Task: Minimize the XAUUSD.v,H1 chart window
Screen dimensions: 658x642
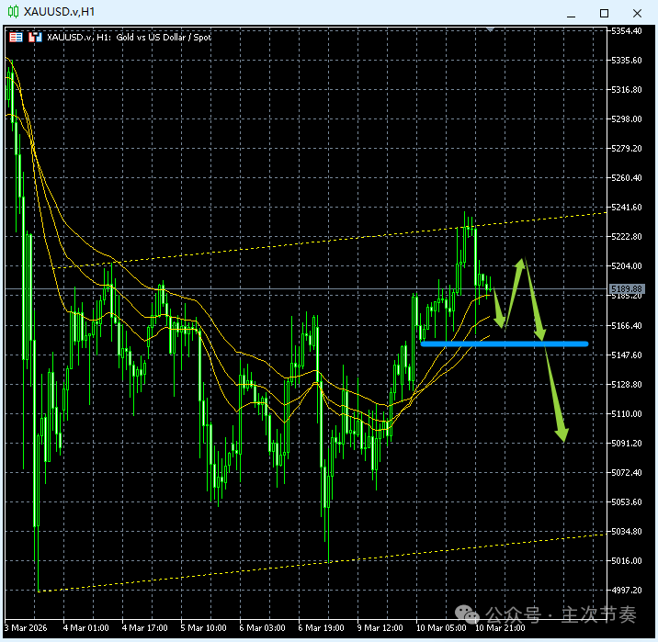Action: 573,13
